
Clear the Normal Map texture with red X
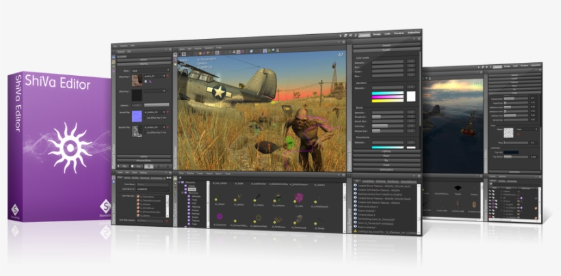click(168, 112)
